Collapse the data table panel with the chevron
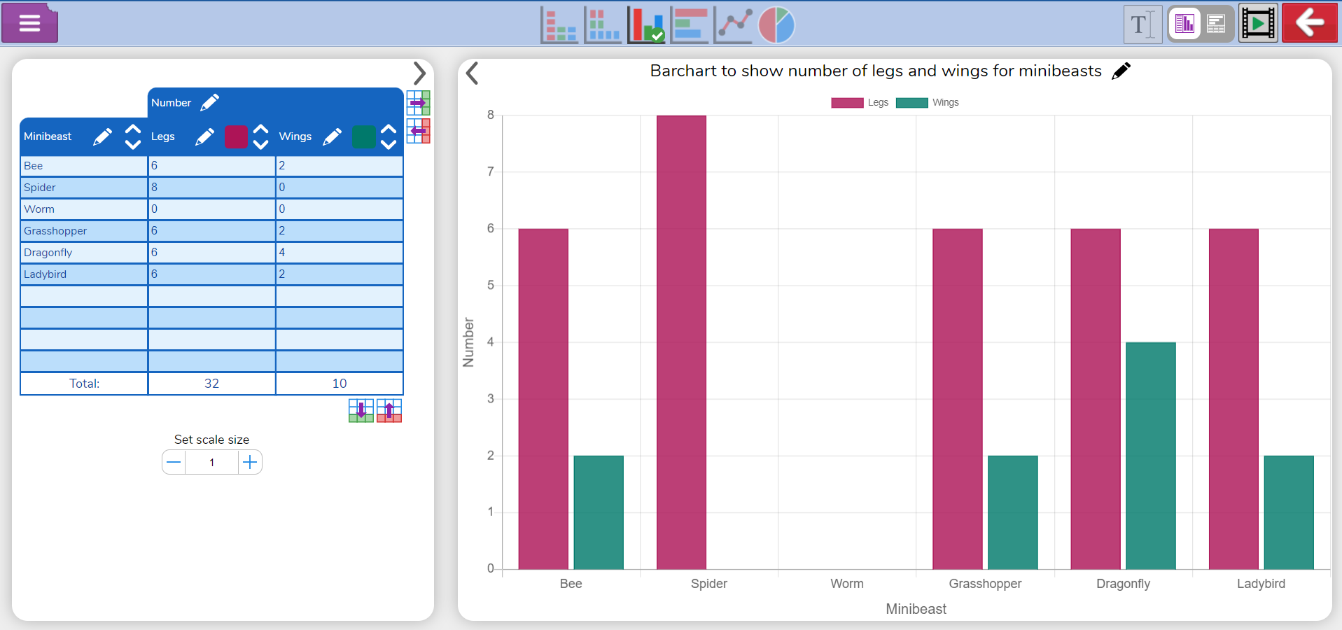1342x630 pixels. tap(420, 73)
